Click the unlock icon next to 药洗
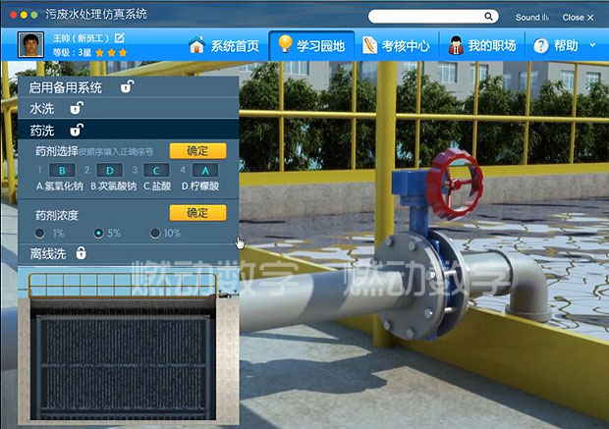The image size is (609, 429). (x=76, y=131)
